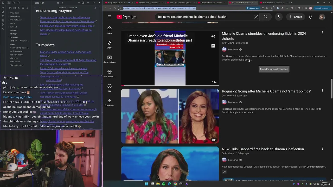Image resolution: width=333 pixels, height=187 pixels.
Task: Run the YouTube search with magnifier button
Action: [x=265, y=17]
